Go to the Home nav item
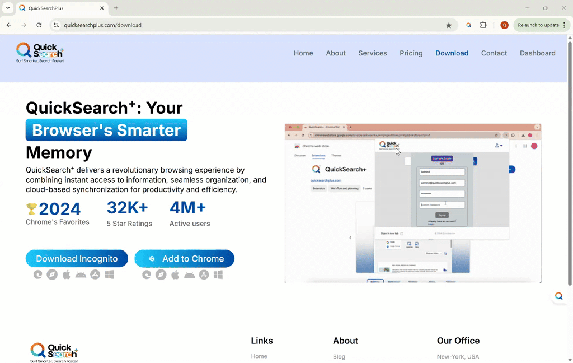This screenshot has width=573, height=363. pos(303,53)
